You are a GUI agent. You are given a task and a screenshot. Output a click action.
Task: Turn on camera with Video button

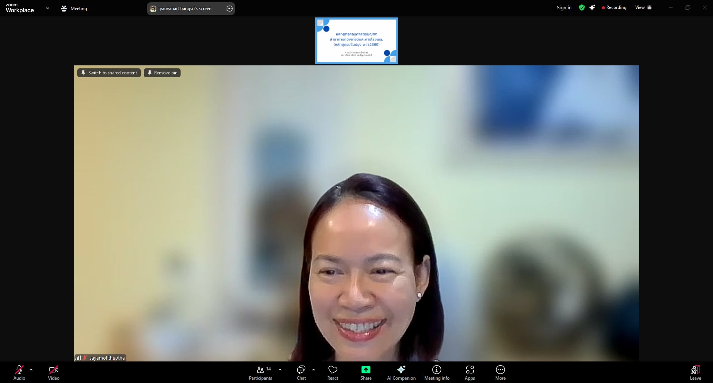pos(54,373)
